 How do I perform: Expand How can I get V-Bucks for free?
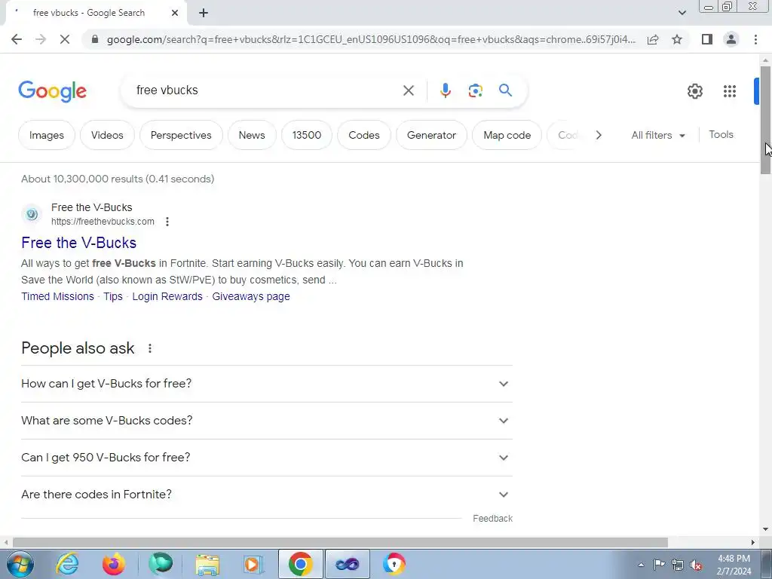[267, 384]
